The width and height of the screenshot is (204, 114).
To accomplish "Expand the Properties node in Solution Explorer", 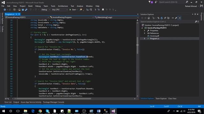I will 144,31.
